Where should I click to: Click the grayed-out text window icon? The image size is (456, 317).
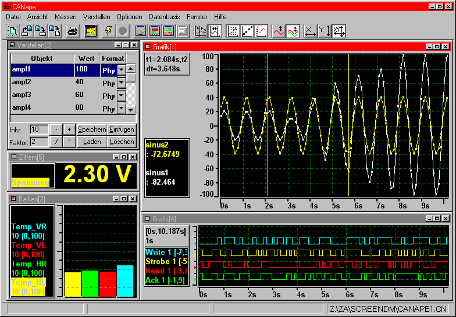pyautogui.click(x=183, y=31)
